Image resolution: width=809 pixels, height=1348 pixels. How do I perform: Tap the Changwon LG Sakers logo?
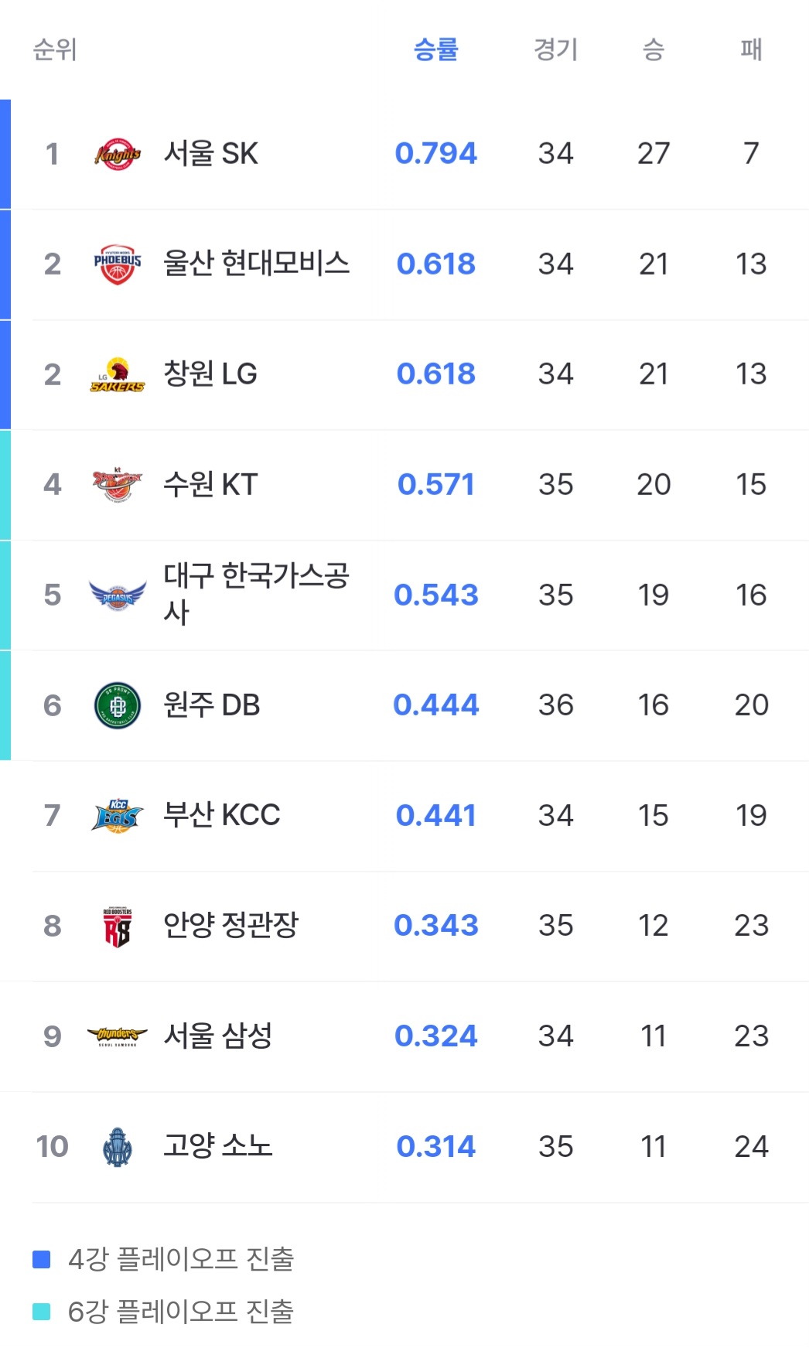pyautogui.click(x=118, y=375)
